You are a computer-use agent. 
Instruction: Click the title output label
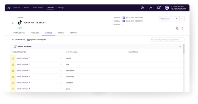coord(68,64)
